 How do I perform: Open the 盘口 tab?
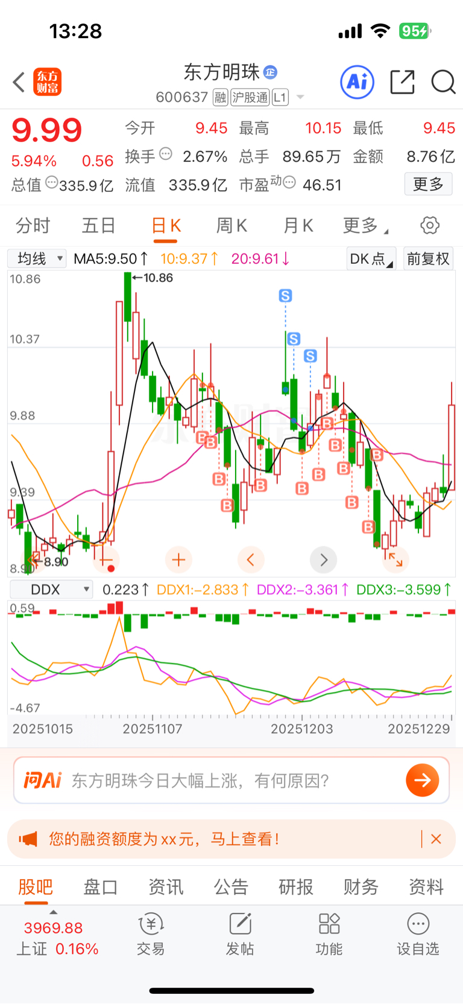pyautogui.click(x=101, y=886)
